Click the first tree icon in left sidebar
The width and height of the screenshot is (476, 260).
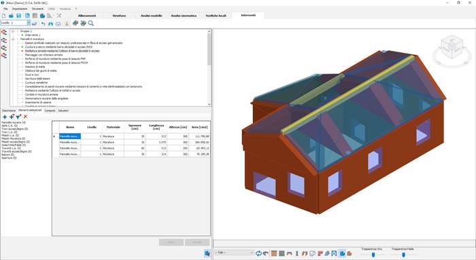click(4, 33)
